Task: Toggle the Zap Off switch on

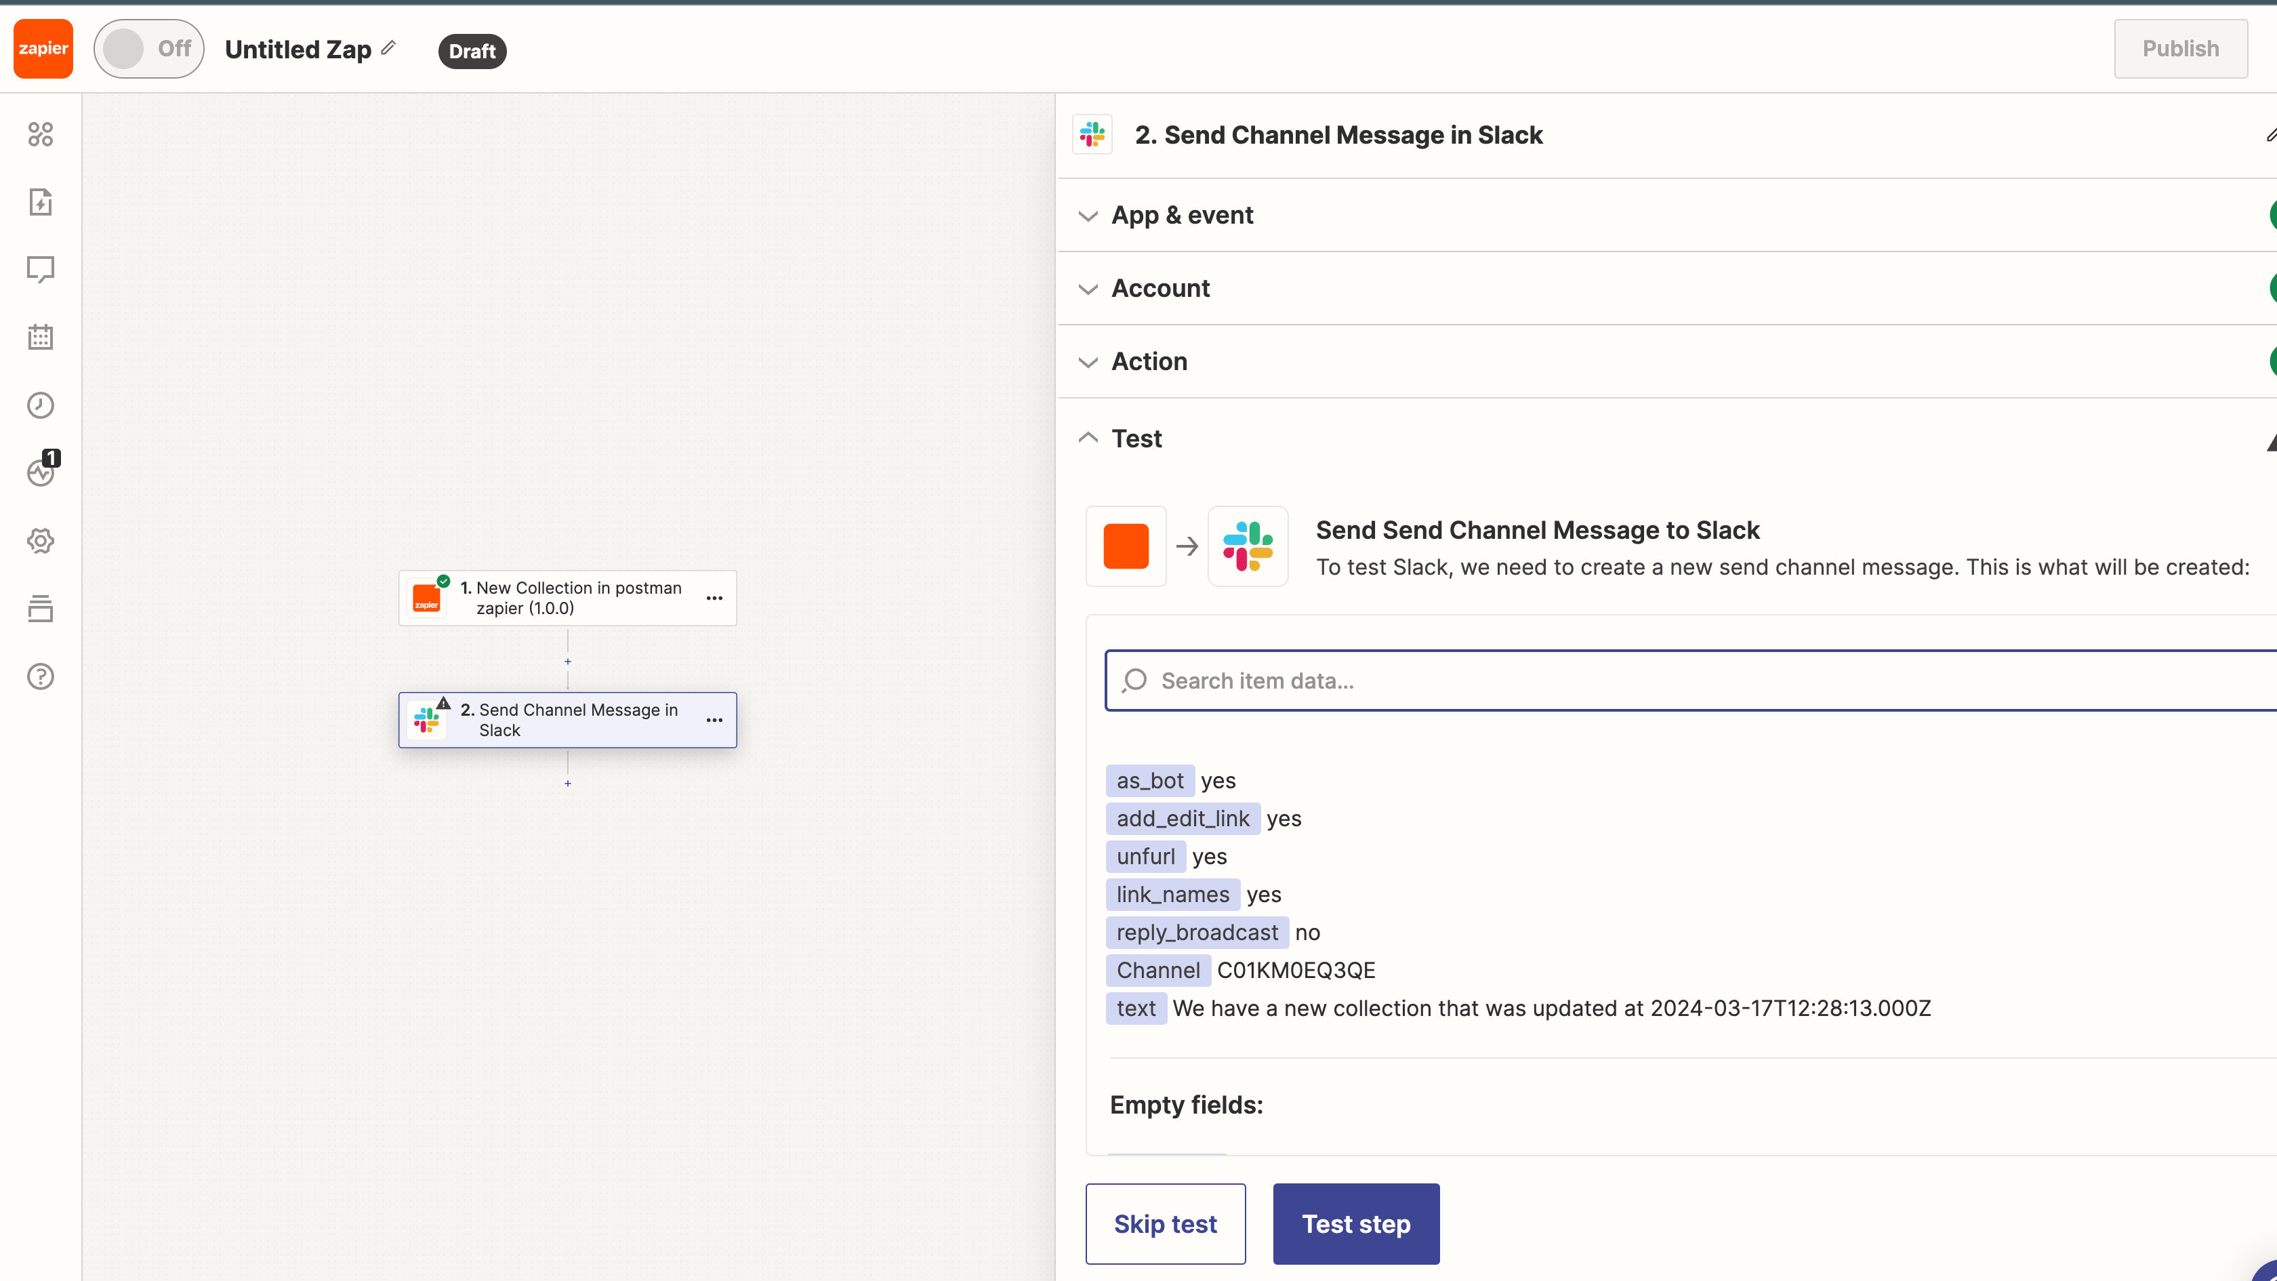Action: [x=148, y=49]
